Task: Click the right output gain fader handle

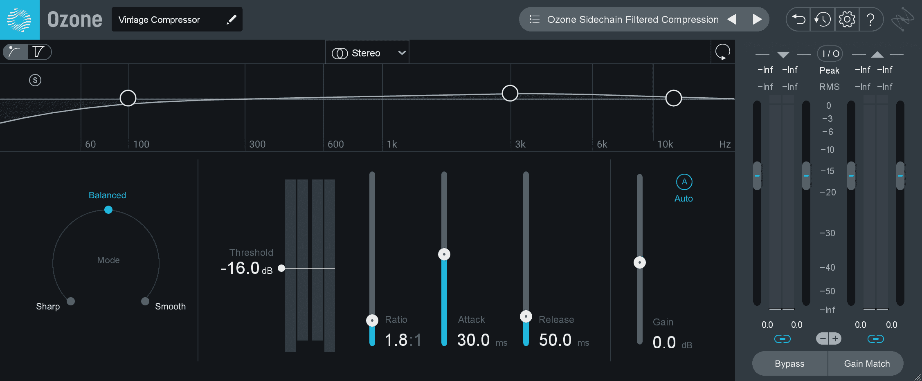Action: 900,176
